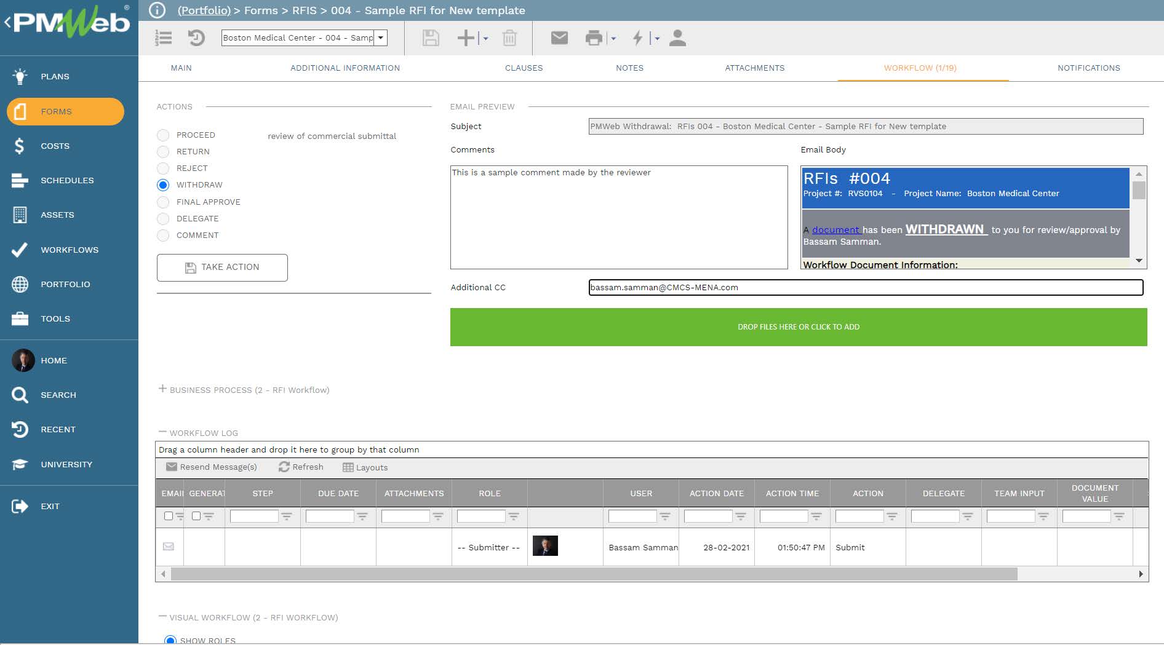Open Search magnifier icon in sidebar

20,395
